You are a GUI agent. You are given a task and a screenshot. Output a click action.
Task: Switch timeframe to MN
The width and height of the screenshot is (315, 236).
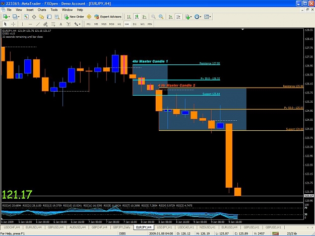click(150, 24)
